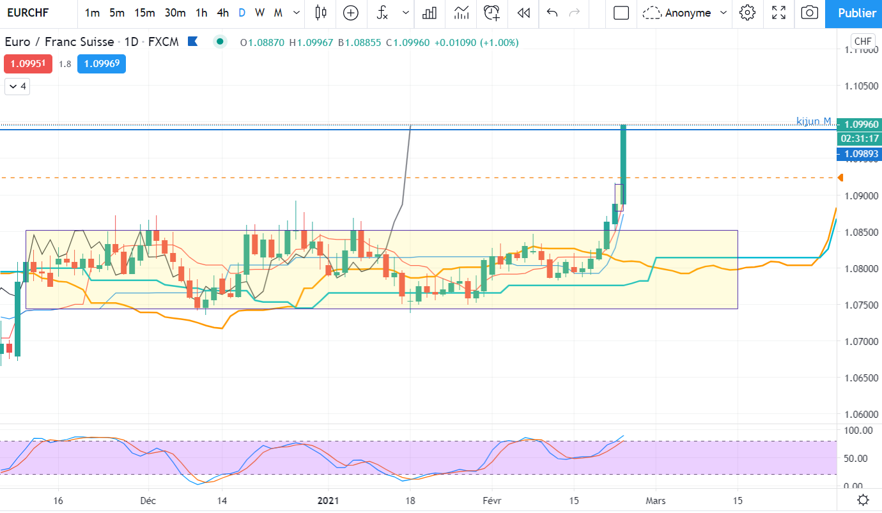
Task: Click the compare or add symbol icon
Action: click(x=351, y=13)
